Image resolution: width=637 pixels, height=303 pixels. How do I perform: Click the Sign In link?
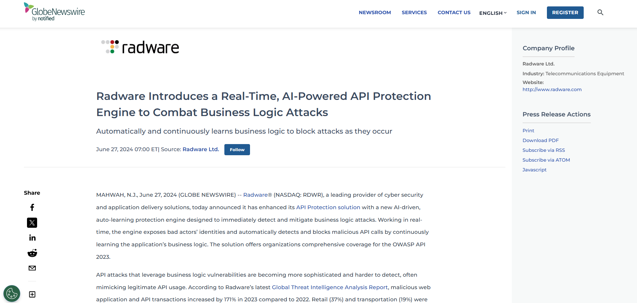pyautogui.click(x=526, y=12)
